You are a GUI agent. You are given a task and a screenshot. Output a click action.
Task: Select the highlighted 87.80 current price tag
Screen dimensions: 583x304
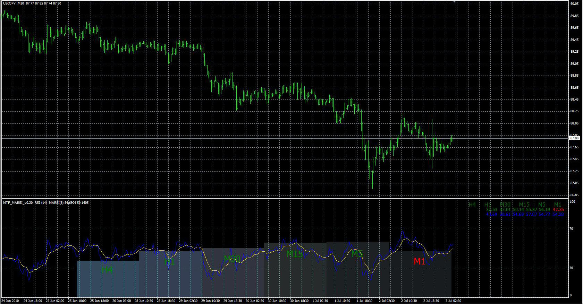[574, 138]
